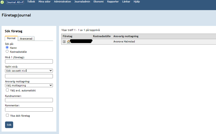
Task: Click the Kommentar text field
Action: point(29,109)
